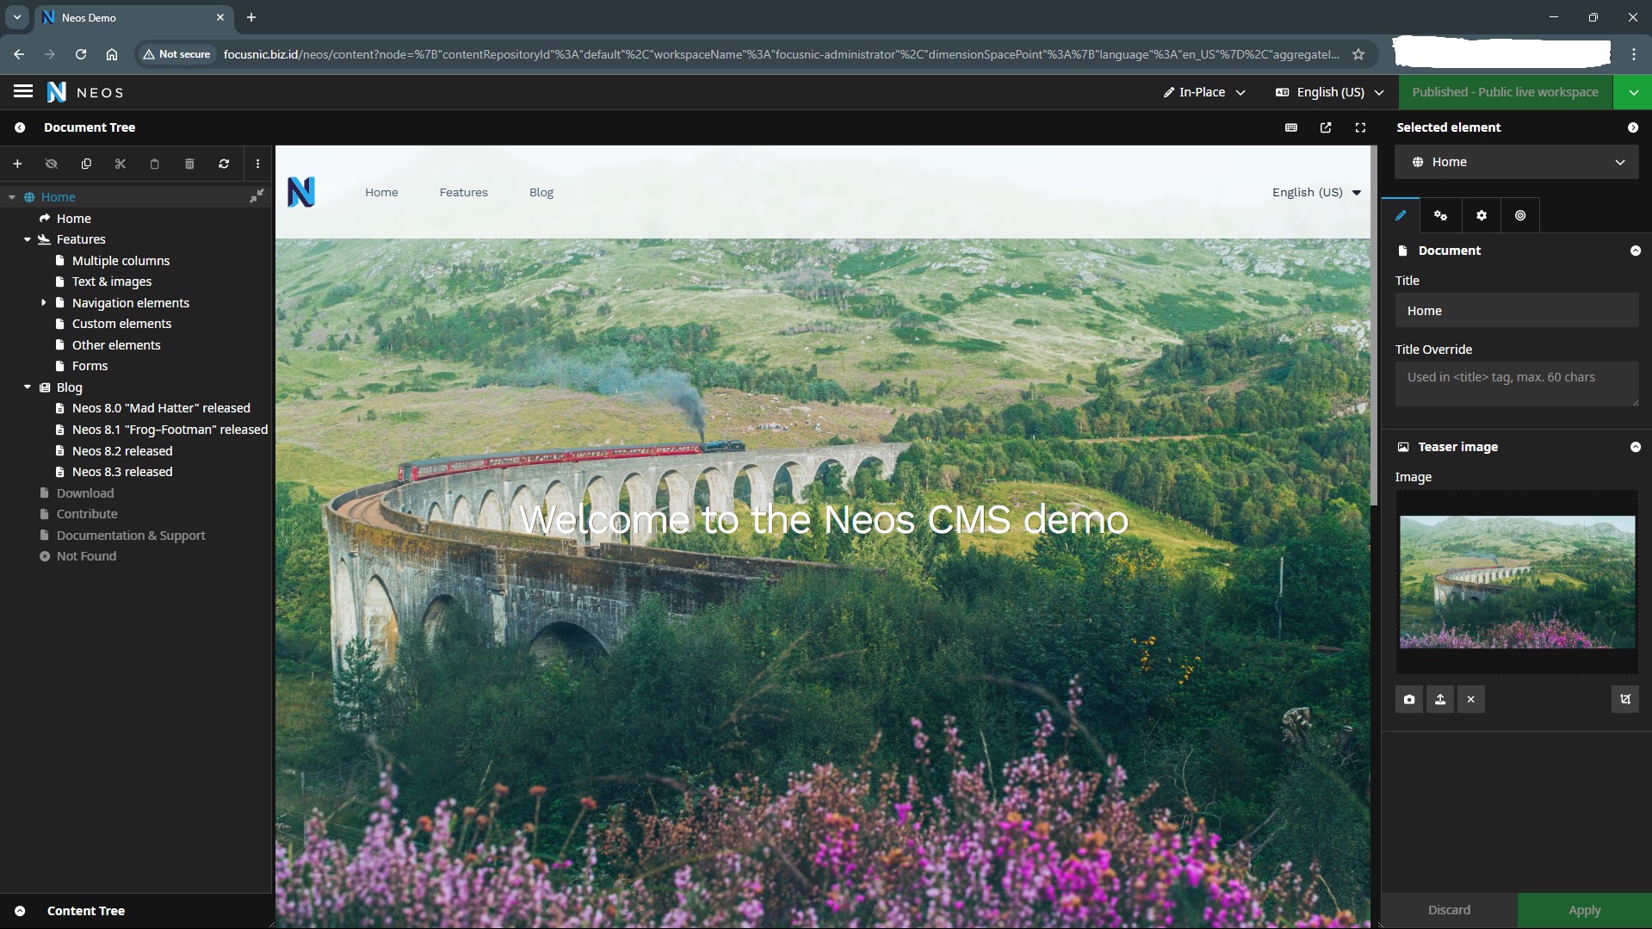This screenshot has width=1652, height=929.
Task: Switch to the gear settings inspector tab
Action: coord(1481,215)
